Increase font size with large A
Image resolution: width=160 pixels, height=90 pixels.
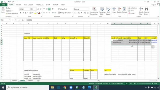(38, 9)
